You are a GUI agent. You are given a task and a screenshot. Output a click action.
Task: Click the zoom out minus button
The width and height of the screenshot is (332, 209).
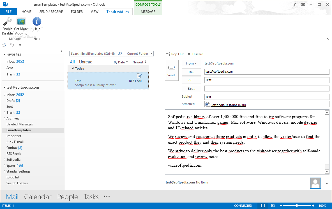281,206
